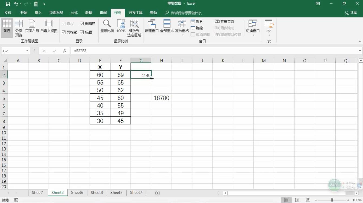Select Page Layout (页面布局) view icon
This screenshot has width=363, height=203.
[32, 26]
